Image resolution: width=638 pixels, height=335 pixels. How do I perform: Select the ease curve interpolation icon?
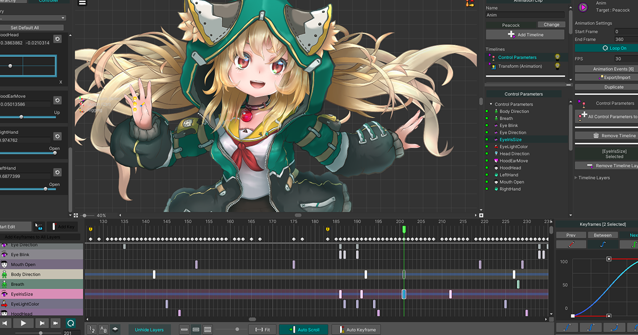[603, 244]
